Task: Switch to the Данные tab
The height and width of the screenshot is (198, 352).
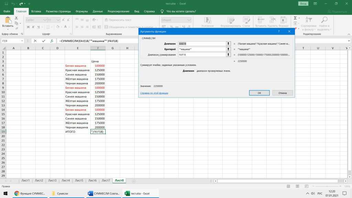Action: point(98,11)
